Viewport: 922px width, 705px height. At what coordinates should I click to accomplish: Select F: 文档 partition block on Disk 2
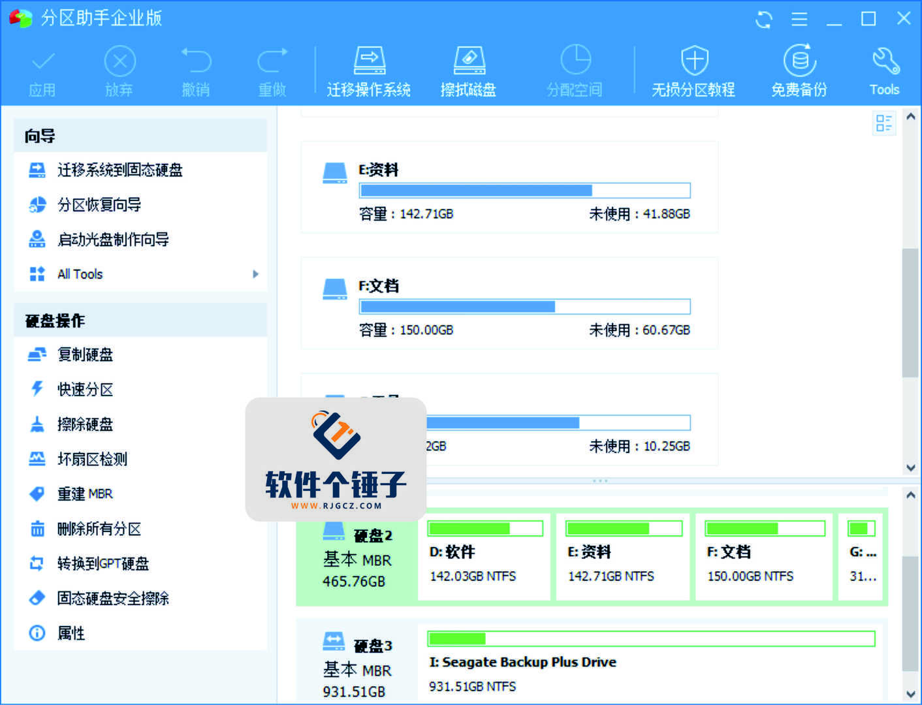(764, 557)
